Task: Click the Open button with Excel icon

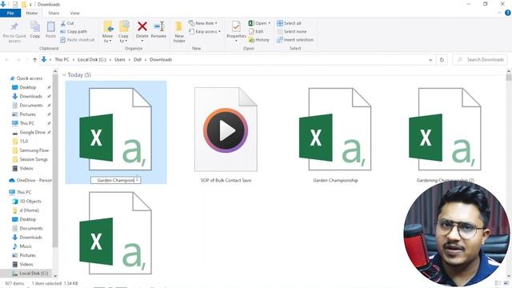Action: [x=259, y=23]
